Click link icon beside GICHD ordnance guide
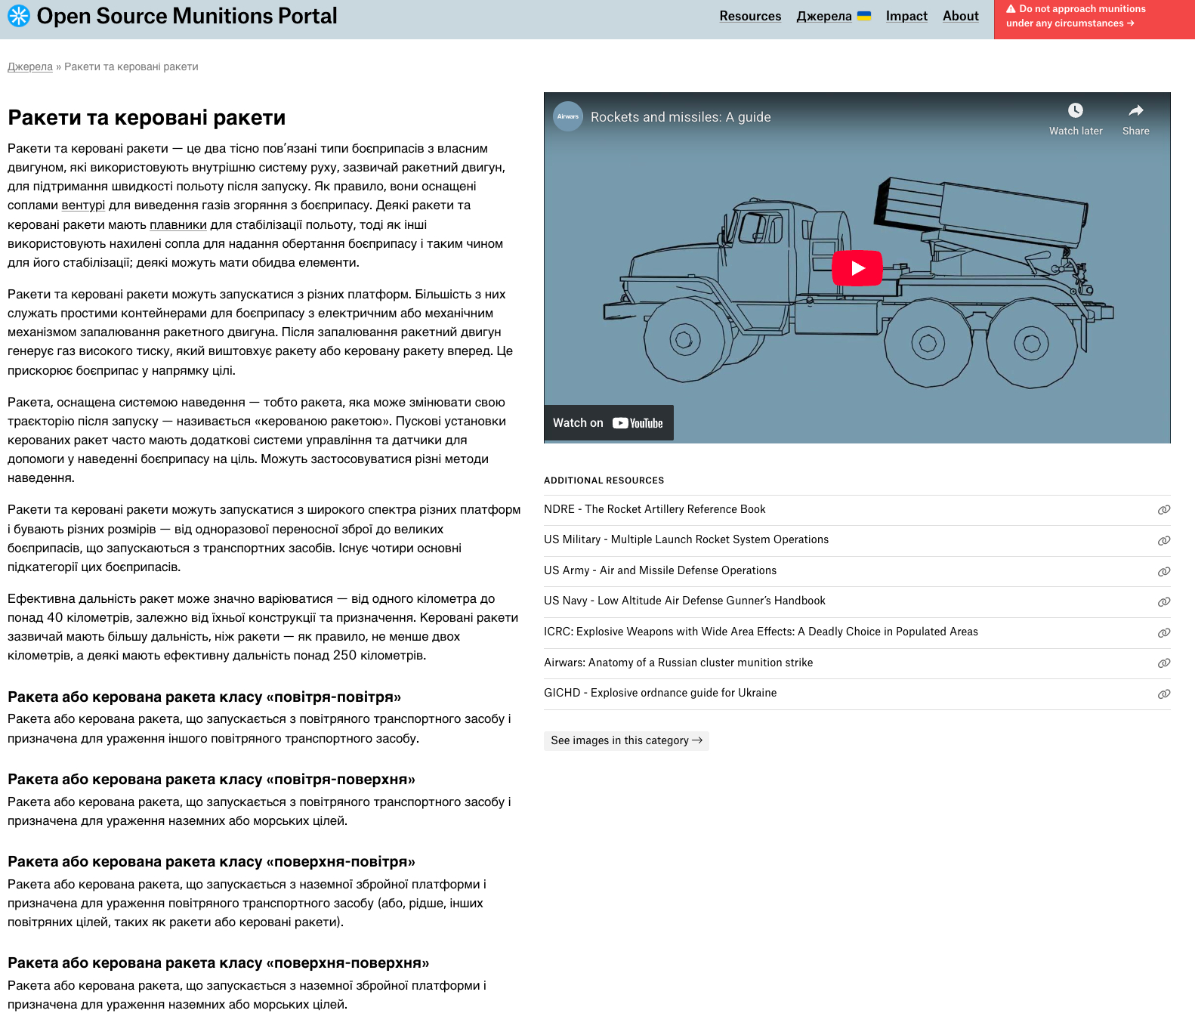 1164,694
